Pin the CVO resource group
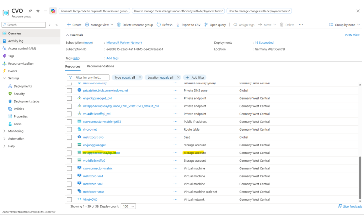 pos(31,11)
